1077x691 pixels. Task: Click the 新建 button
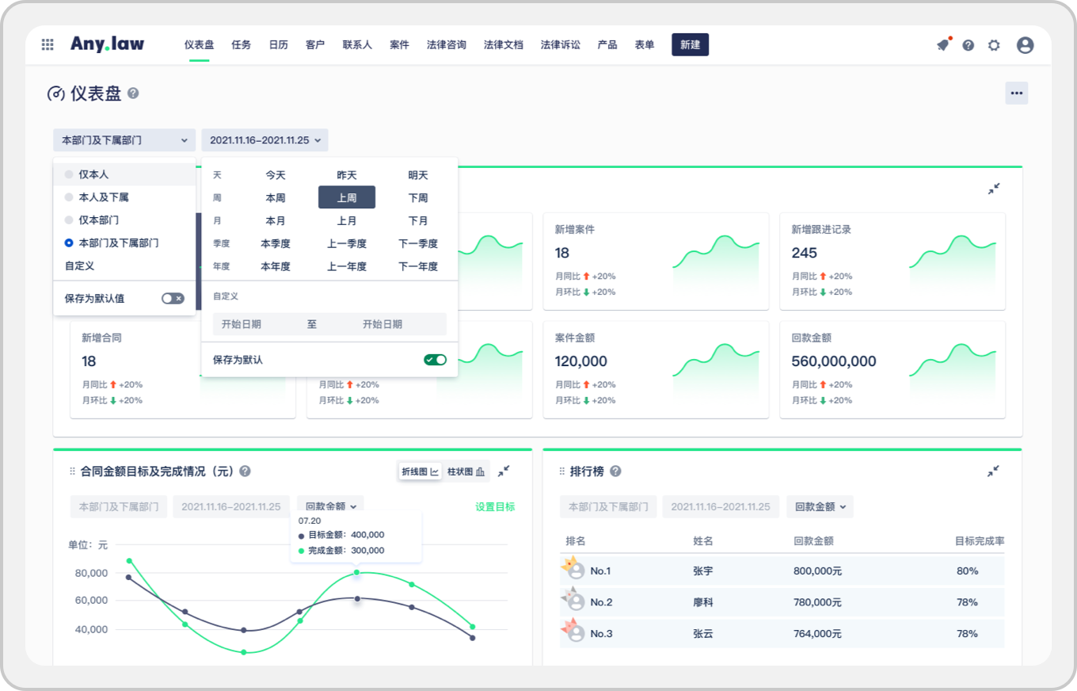tap(690, 45)
